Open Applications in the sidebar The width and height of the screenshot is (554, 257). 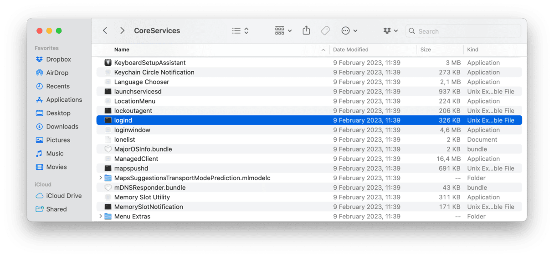(59, 100)
